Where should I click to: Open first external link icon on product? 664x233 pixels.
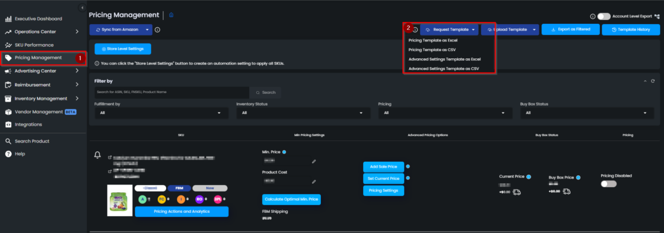point(110,158)
